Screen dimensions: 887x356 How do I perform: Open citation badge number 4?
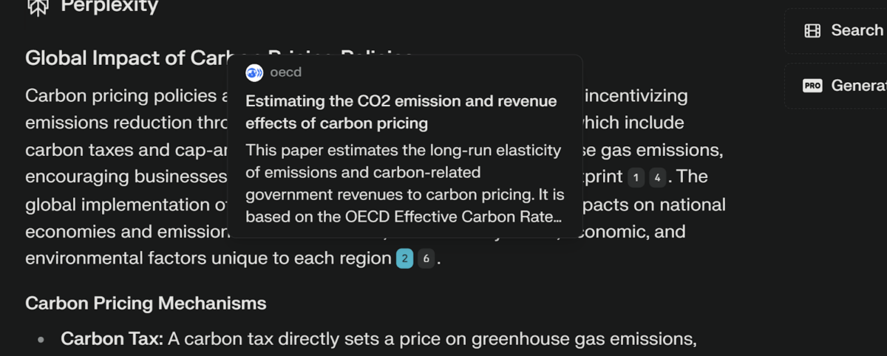[x=657, y=177]
